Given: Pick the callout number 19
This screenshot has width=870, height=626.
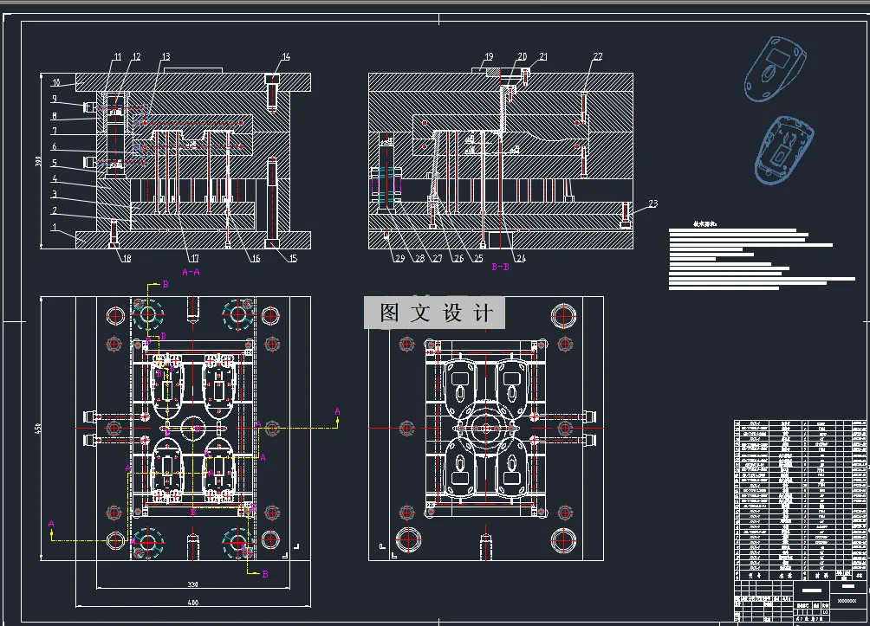Looking at the screenshot, I should pos(489,56).
